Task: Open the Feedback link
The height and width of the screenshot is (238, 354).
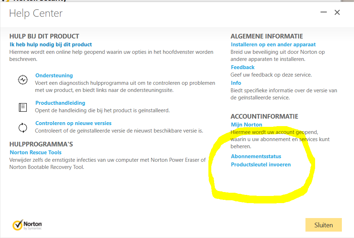Action: tap(243, 67)
